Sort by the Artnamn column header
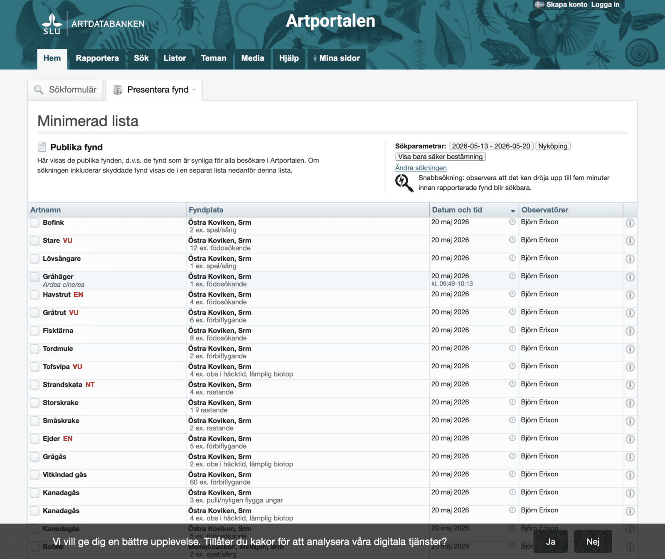The height and width of the screenshot is (559, 665). point(45,210)
